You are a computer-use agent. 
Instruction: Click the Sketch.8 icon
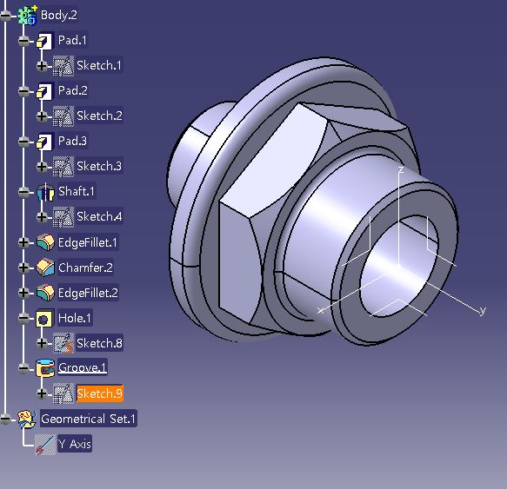pos(63,343)
